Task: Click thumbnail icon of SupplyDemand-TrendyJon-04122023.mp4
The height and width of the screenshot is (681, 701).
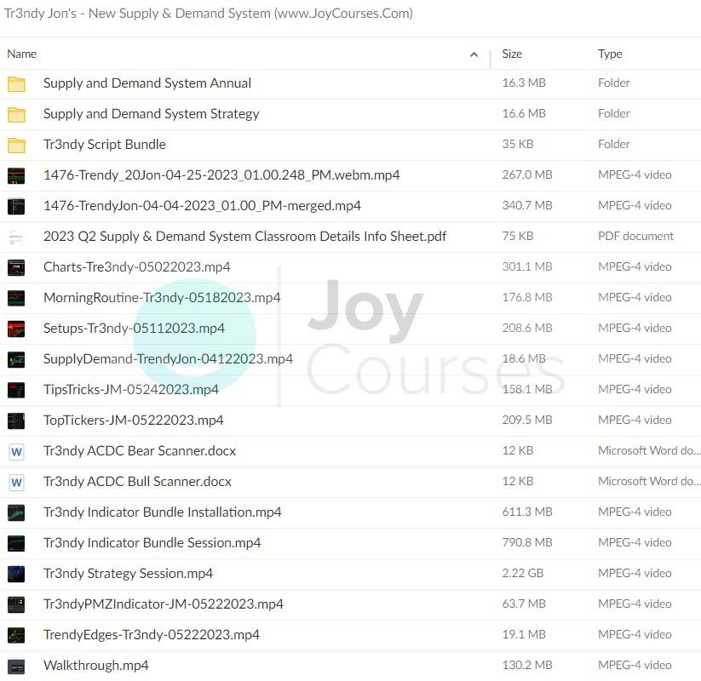Action: coord(16,359)
